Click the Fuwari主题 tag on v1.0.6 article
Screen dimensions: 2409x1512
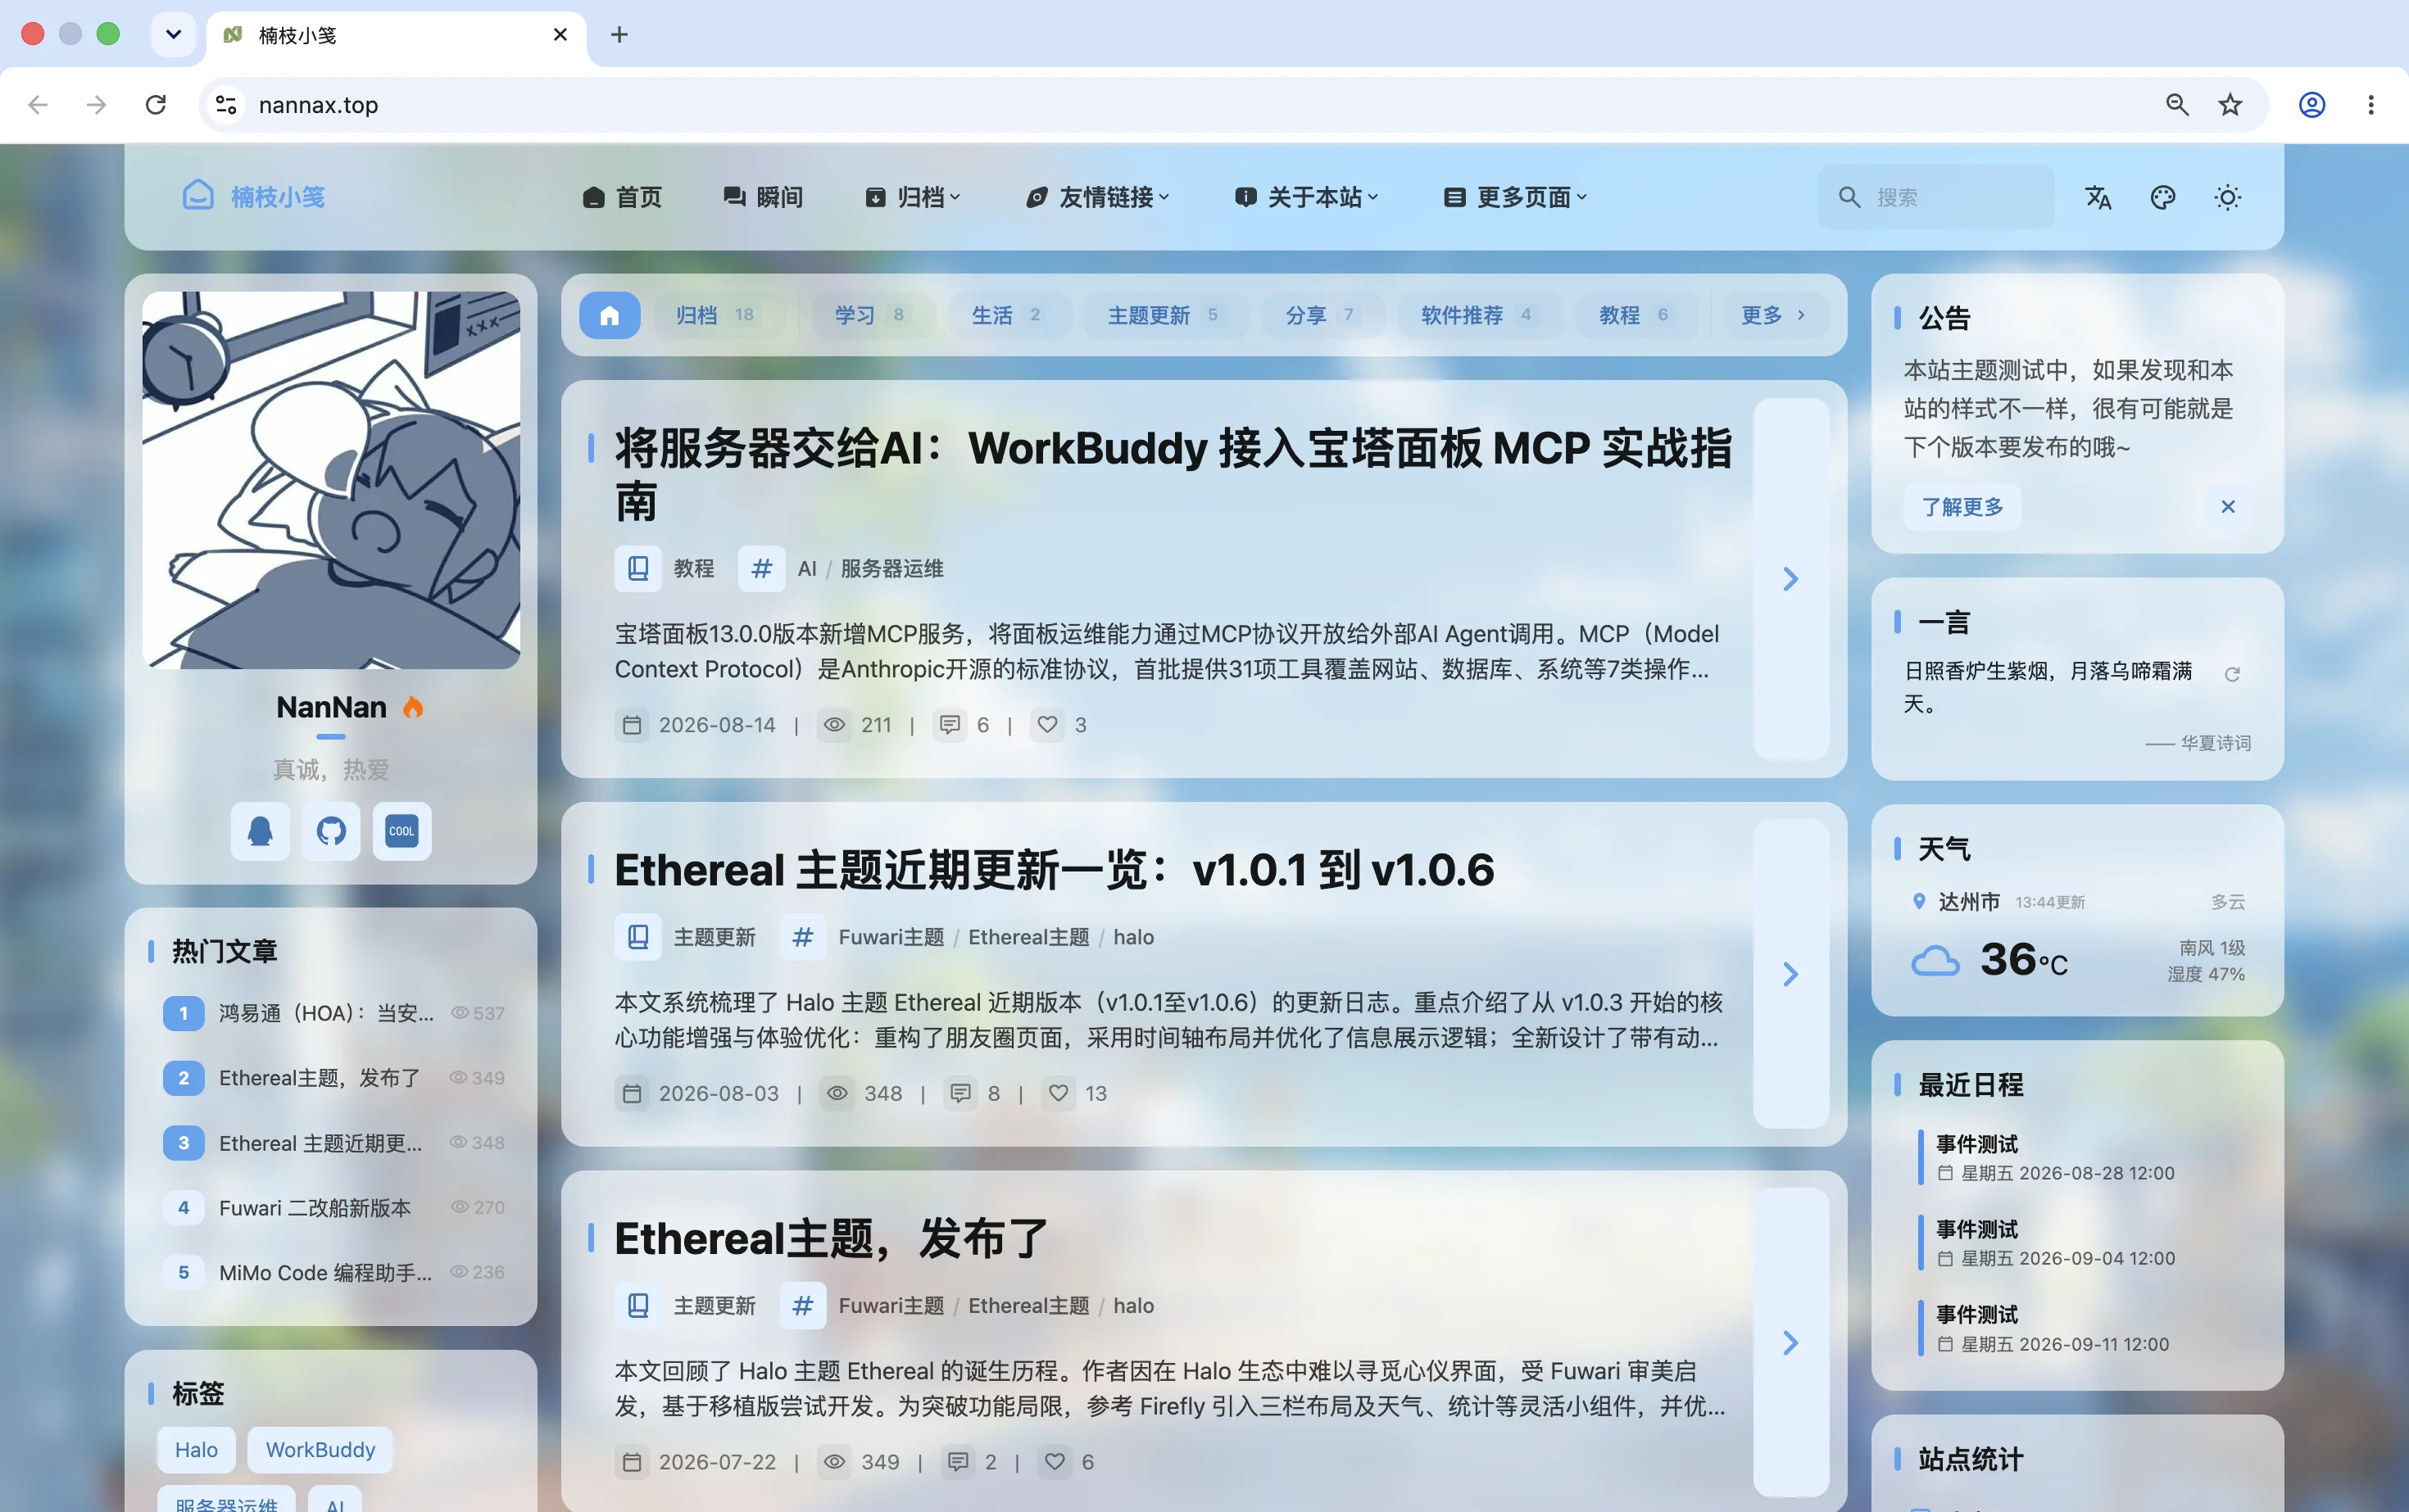click(891, 937)
